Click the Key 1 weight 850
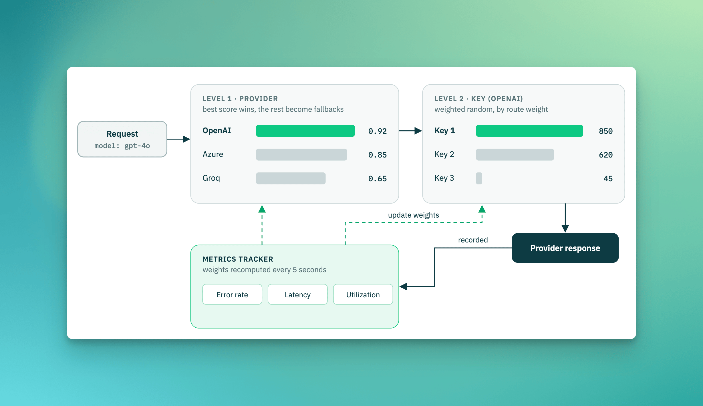 606,131
